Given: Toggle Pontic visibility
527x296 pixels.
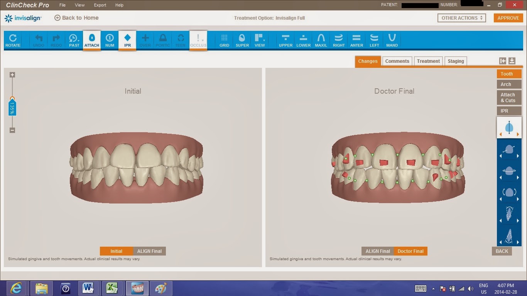Looking at the screenshot, I should coord(163,40).
